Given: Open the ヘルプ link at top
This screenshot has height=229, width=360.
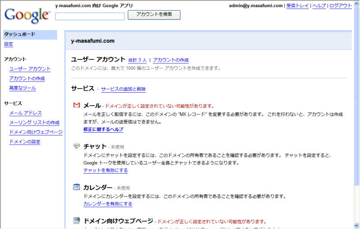Looking at the screenshot, I should [319, 6].
